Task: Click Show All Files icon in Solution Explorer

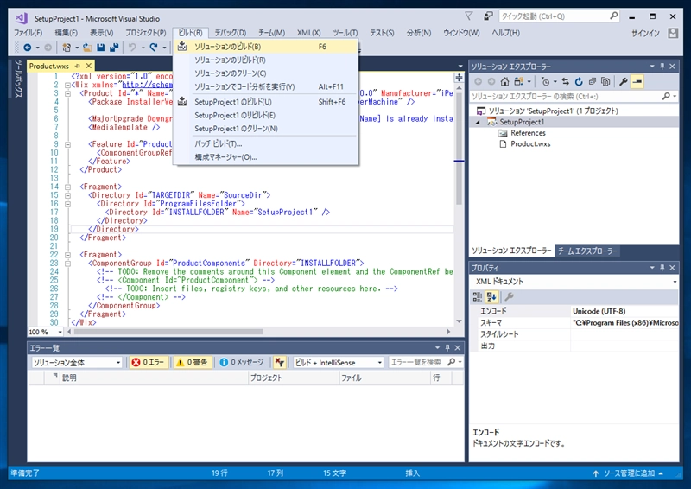Action: 606,81
